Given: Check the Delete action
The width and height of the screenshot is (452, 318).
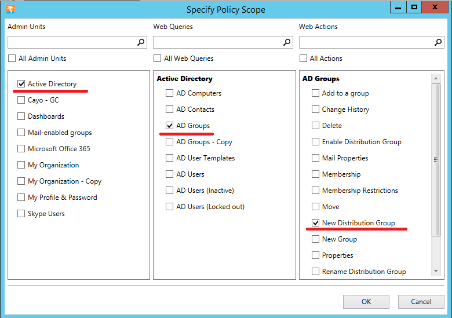Looking at the screenshot, I should tap(316, 126).
